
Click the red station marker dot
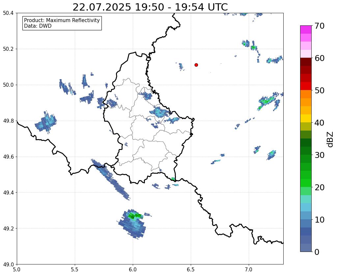coord(196,65)
